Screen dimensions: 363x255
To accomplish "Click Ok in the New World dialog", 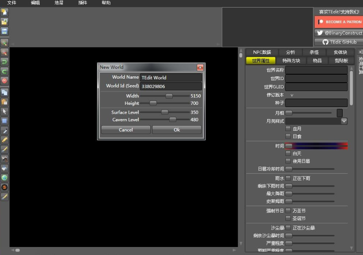I will 177,130.
